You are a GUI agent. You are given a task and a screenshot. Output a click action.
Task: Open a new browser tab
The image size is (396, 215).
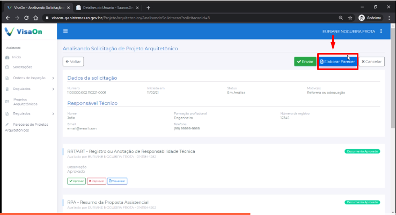click(148, 8)
